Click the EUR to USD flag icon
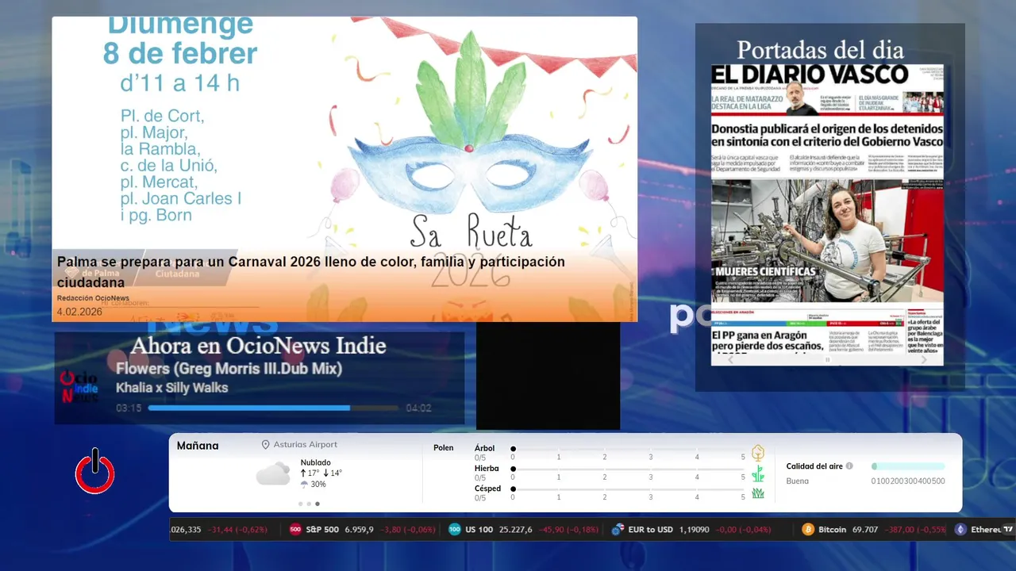This screenshot has height=571, width=1016. [x=618, y=529]
